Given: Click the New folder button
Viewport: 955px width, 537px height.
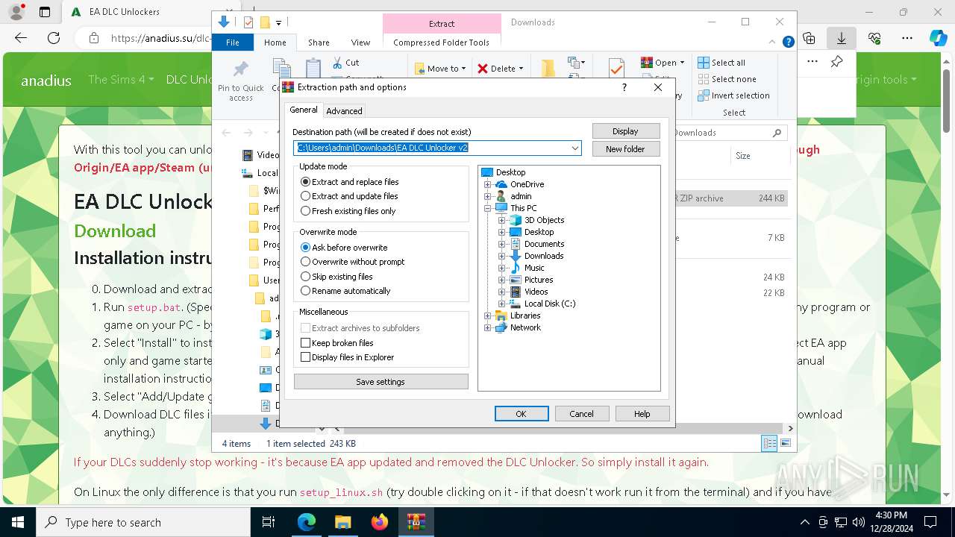Looking at the screenshot, I should coord(625,149).
